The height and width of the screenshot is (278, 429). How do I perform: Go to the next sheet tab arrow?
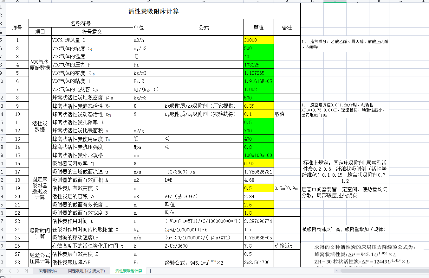point(18,271)
